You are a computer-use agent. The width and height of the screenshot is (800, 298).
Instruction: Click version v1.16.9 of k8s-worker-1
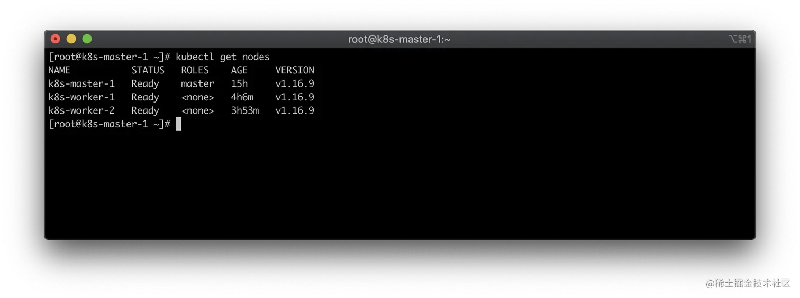click(x=295, y=97)
